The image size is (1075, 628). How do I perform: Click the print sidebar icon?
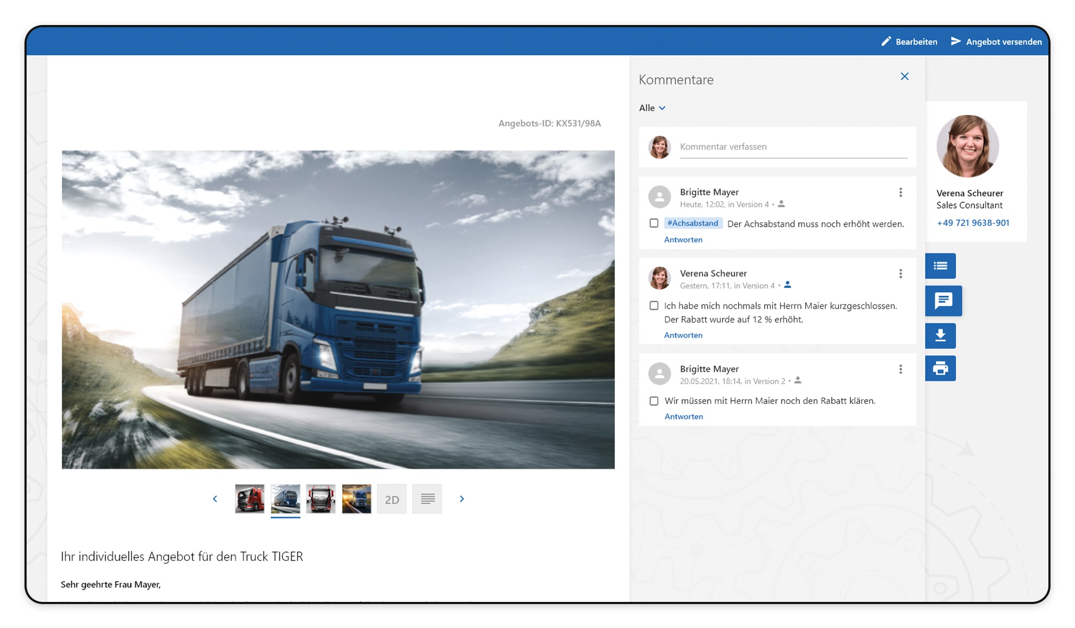[x=940, y=368]
